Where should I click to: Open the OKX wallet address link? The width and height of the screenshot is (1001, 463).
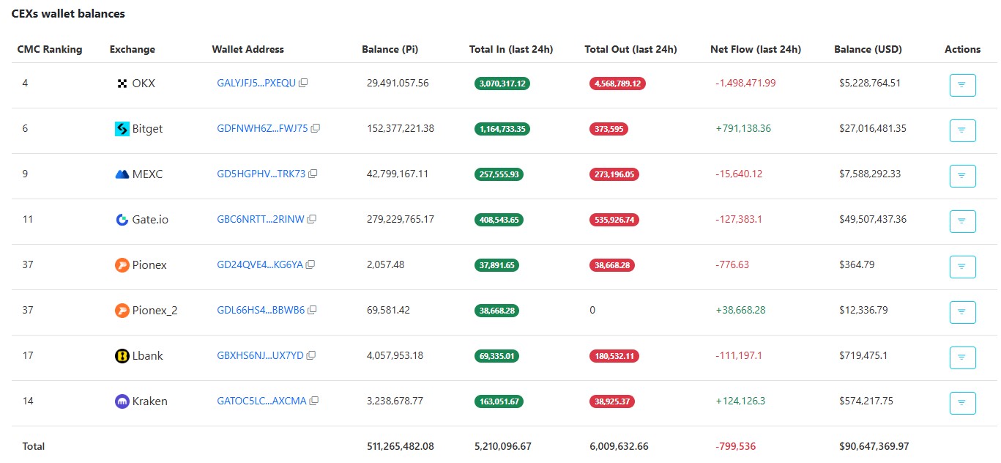[x=256, y=82]
